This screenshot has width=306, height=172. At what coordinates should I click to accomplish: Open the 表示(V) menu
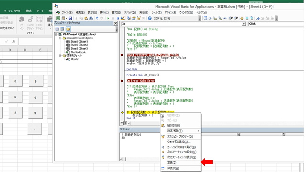coord(92,12)
